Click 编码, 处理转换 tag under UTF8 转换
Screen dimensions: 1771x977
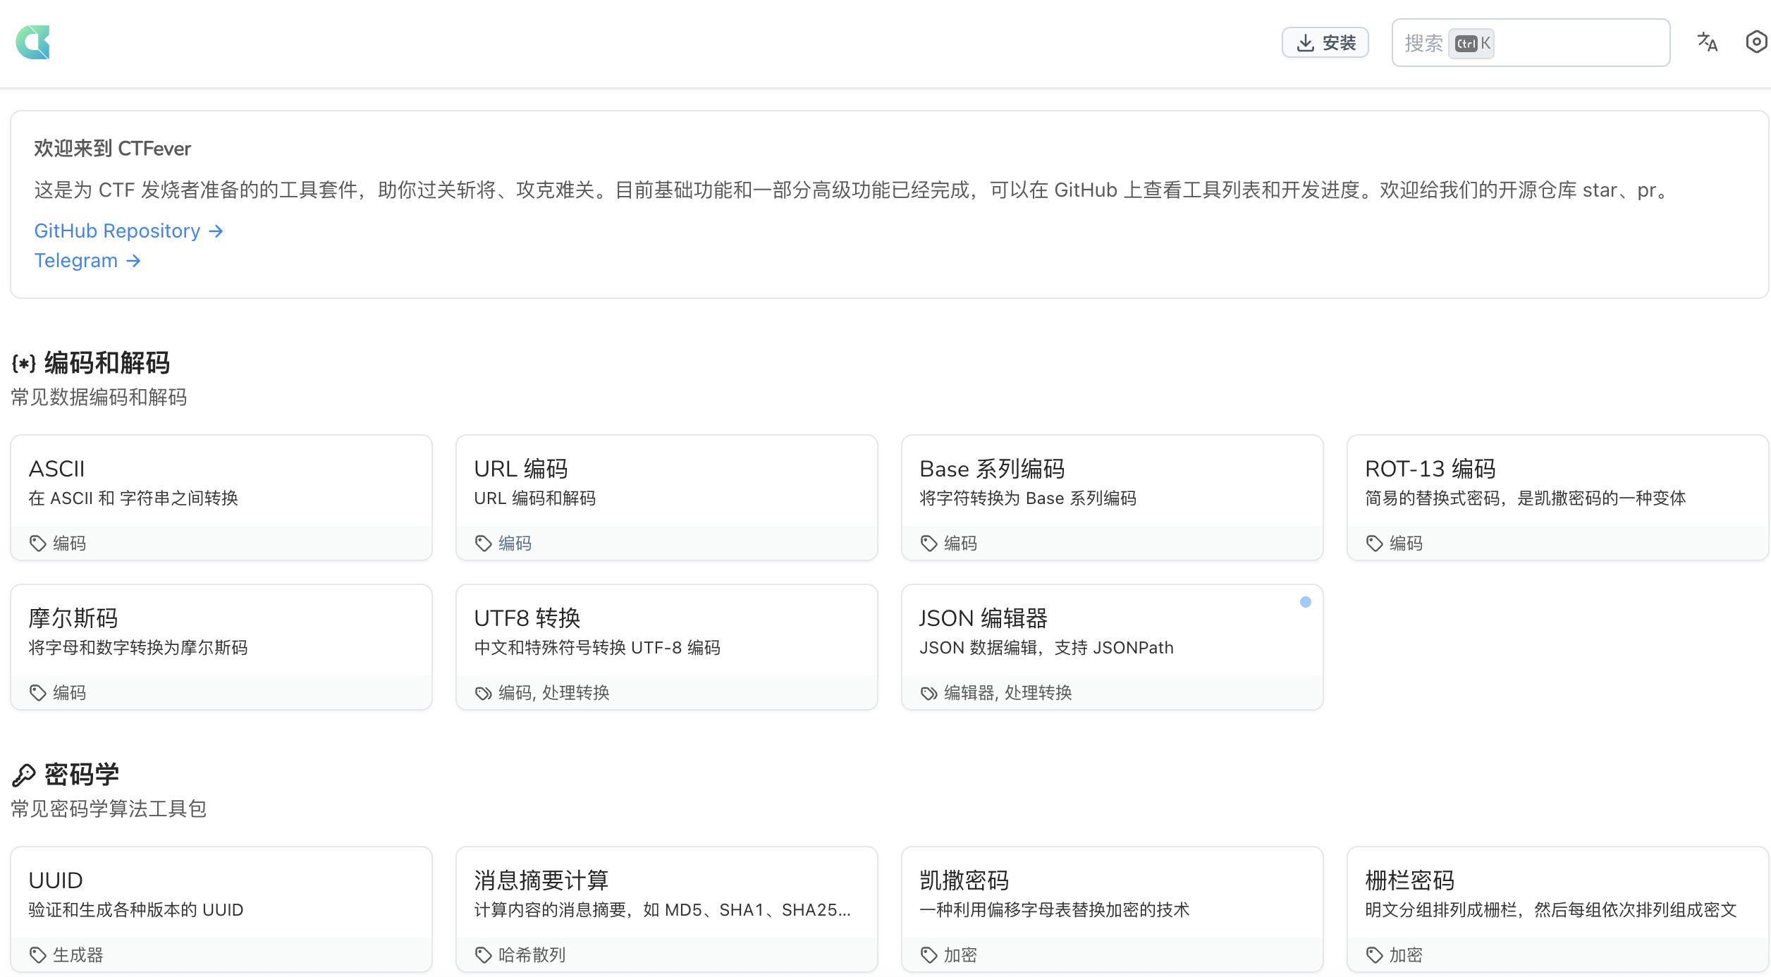tap(554, 693)
